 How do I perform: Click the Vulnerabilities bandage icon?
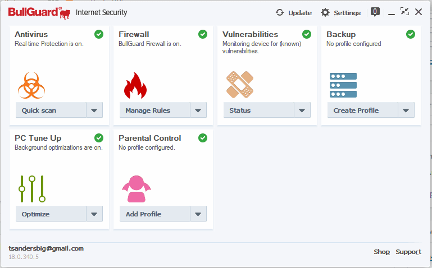click(x=240, y=85)
